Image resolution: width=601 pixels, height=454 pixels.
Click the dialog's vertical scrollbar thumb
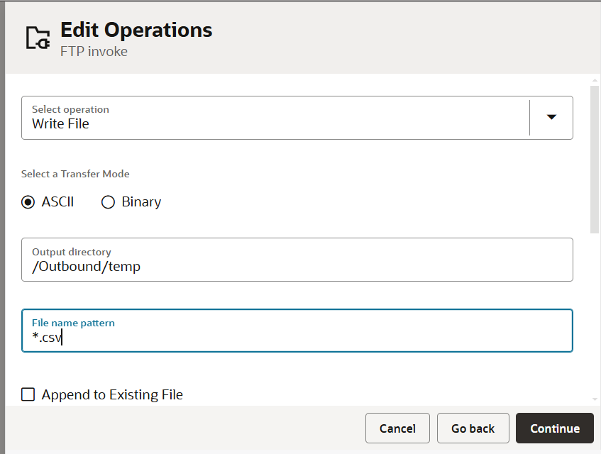point(595,160)
